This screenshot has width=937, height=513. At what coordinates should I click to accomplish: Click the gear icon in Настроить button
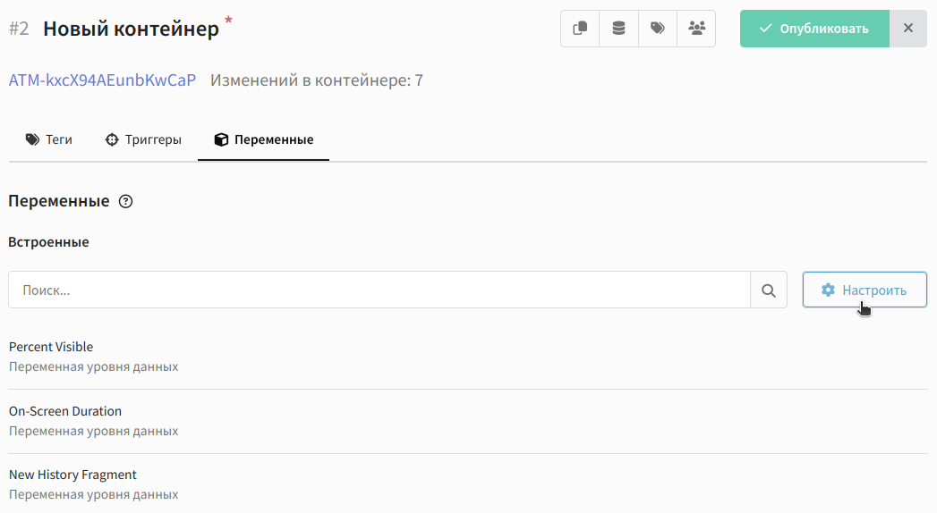coord(828,290)
